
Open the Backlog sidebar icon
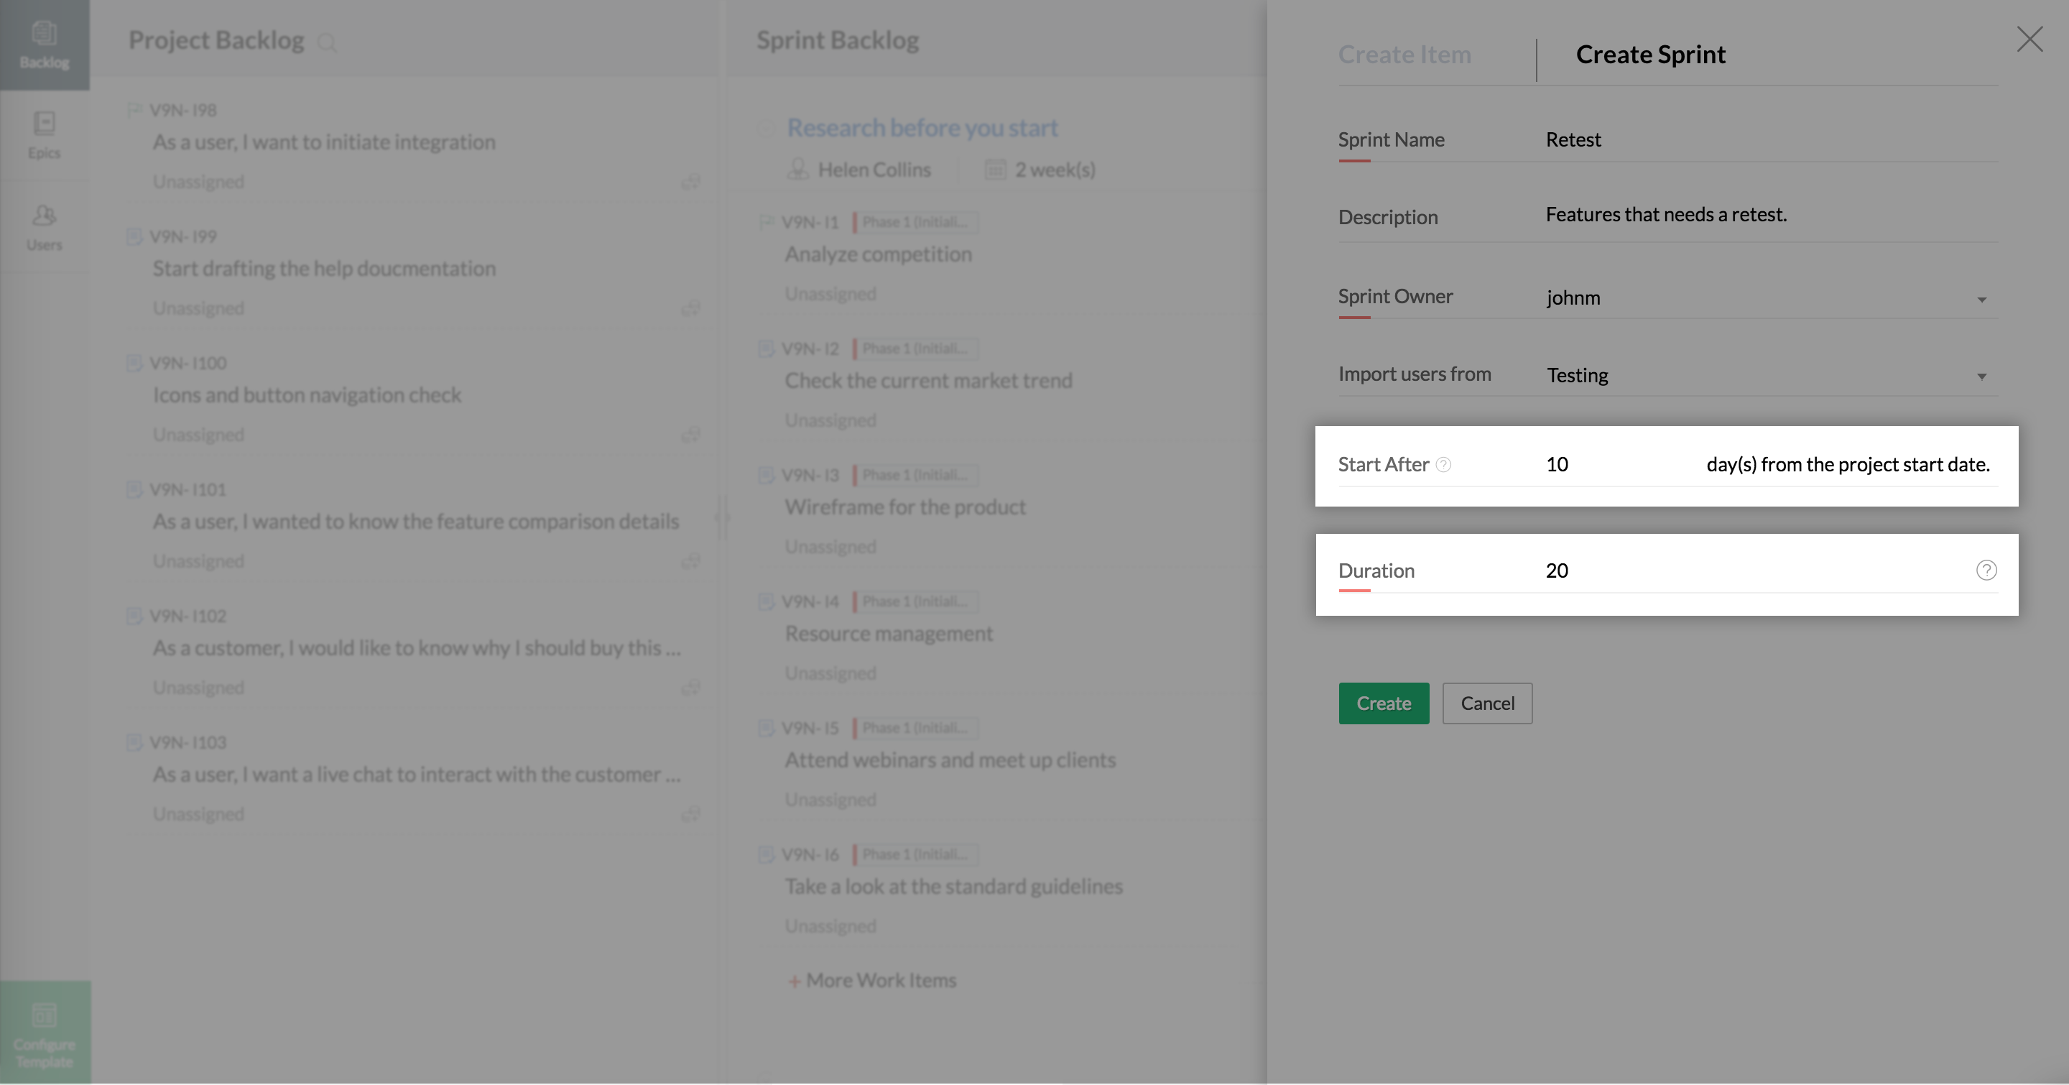click(x=44, y=44)
